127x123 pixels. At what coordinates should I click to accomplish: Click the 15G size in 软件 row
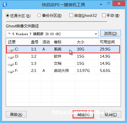(x=81, y=57)
